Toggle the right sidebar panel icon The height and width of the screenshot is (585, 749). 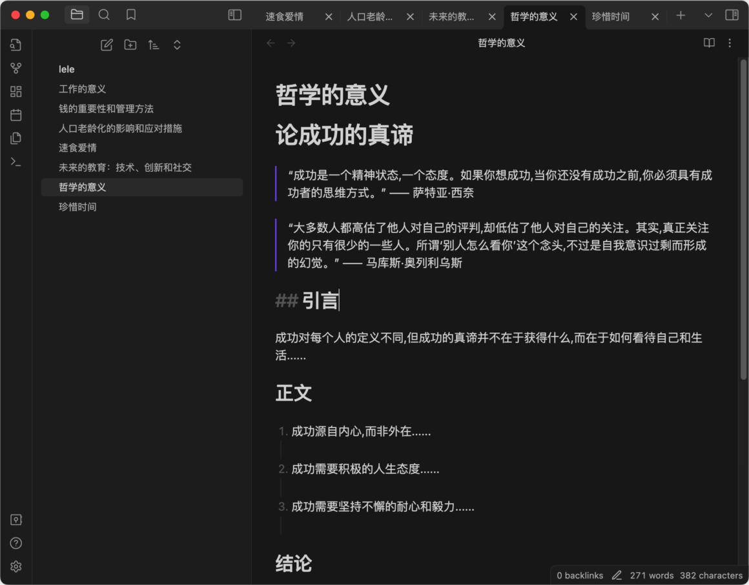(732, 15)
